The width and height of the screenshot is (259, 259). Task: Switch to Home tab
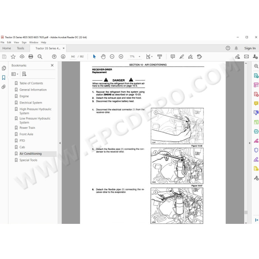pyautogui.click(x=7, y=48)
